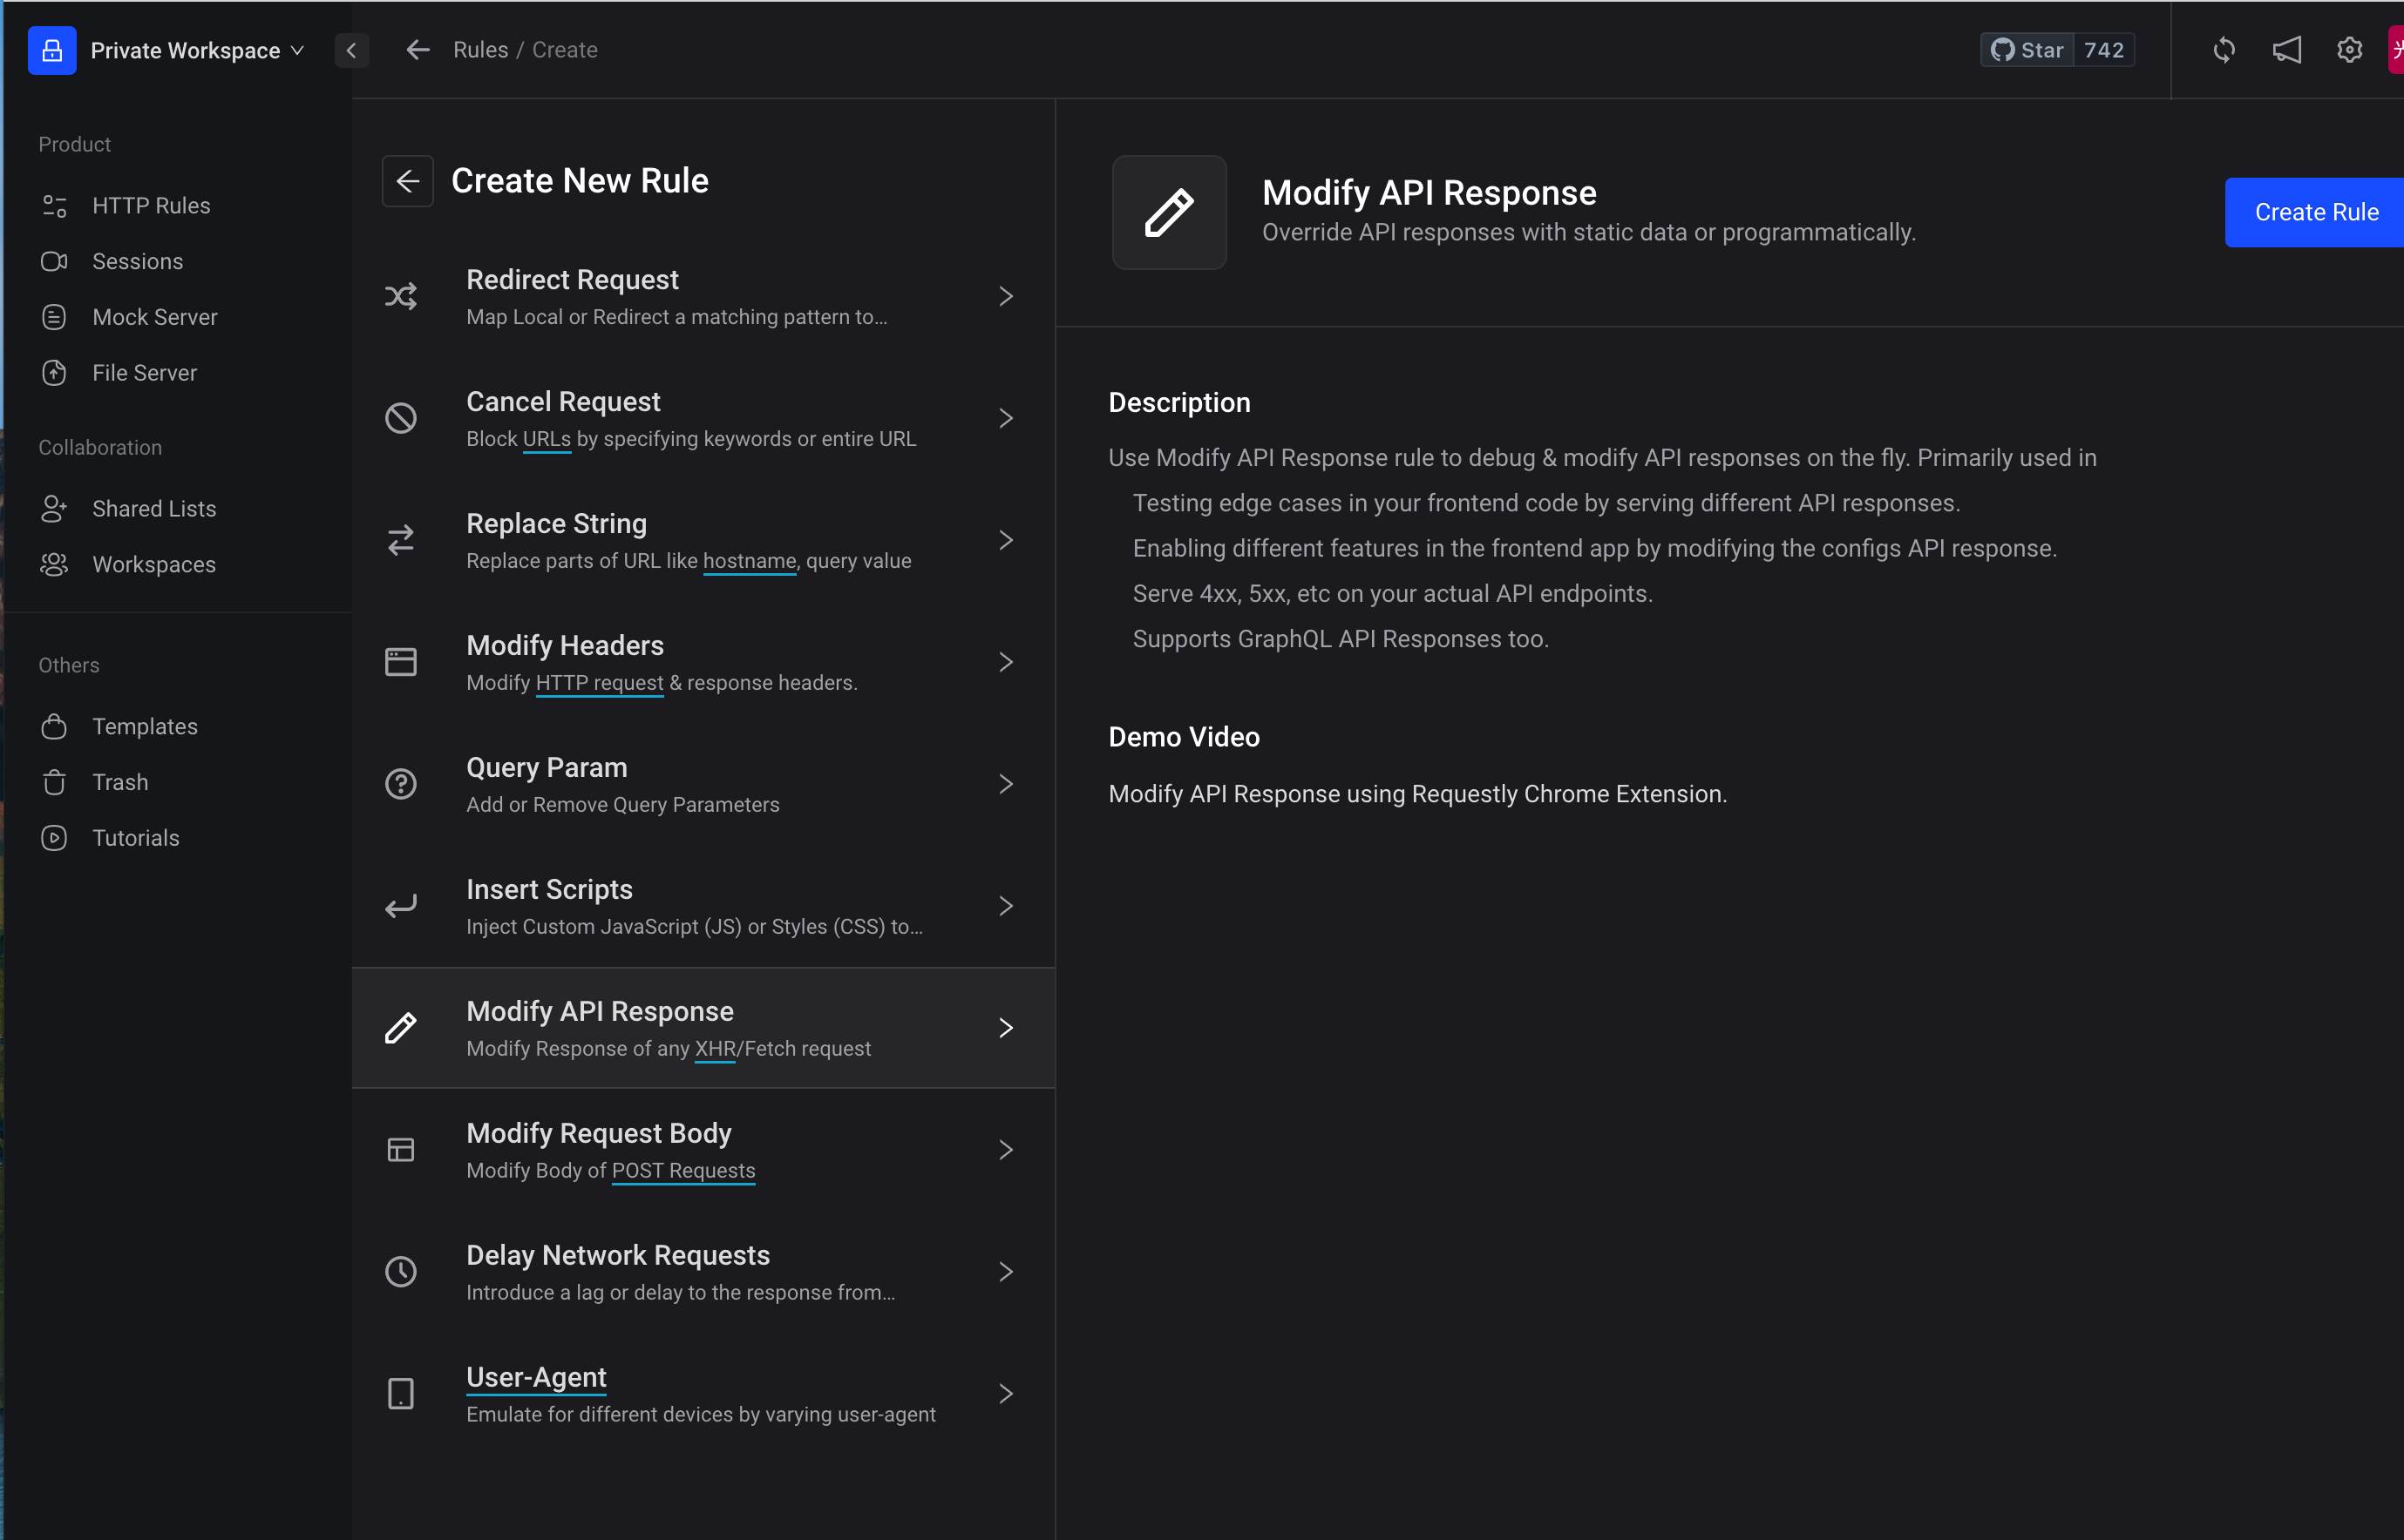The width and height of the screenshot is (2404, 1540).
Task: Open Mock Server in sidebar
Action: pos(154,317)
